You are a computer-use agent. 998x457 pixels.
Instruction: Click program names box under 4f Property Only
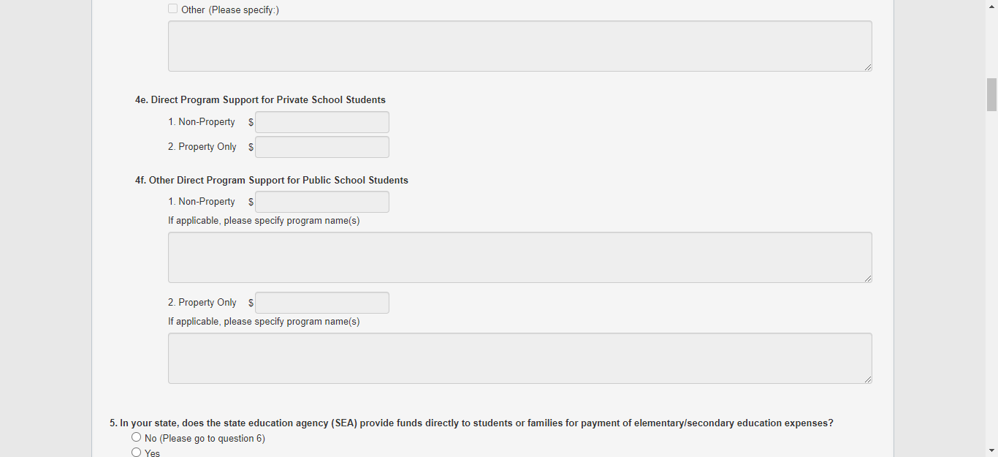(x=519, y=358)
